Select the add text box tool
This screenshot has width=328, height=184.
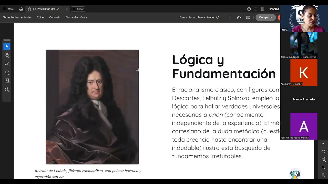click(7, 80)
